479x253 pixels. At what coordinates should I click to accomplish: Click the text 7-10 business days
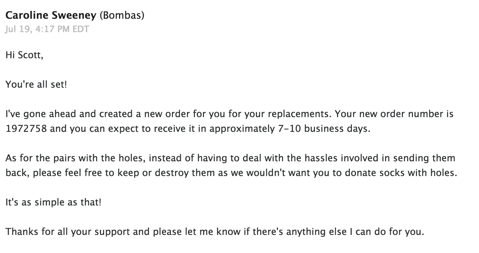pyautogui.click(x=322, y=129)
